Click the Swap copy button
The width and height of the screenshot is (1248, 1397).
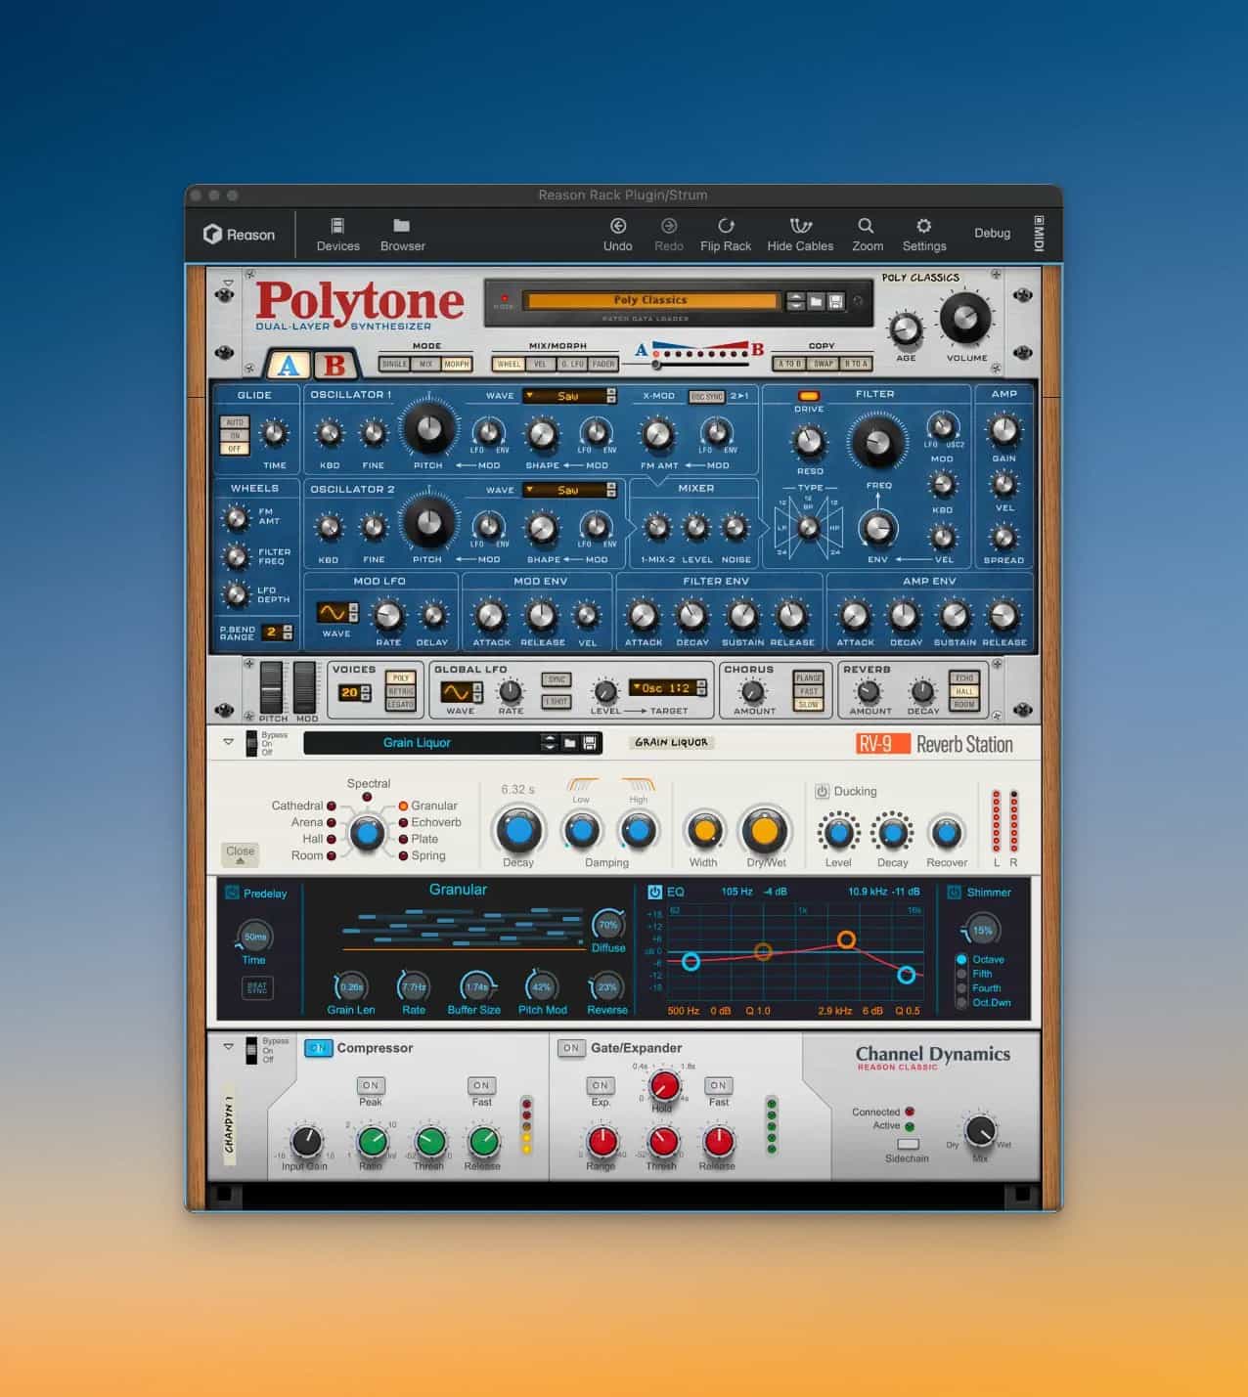pyautogui.click(x=823, y=364)
